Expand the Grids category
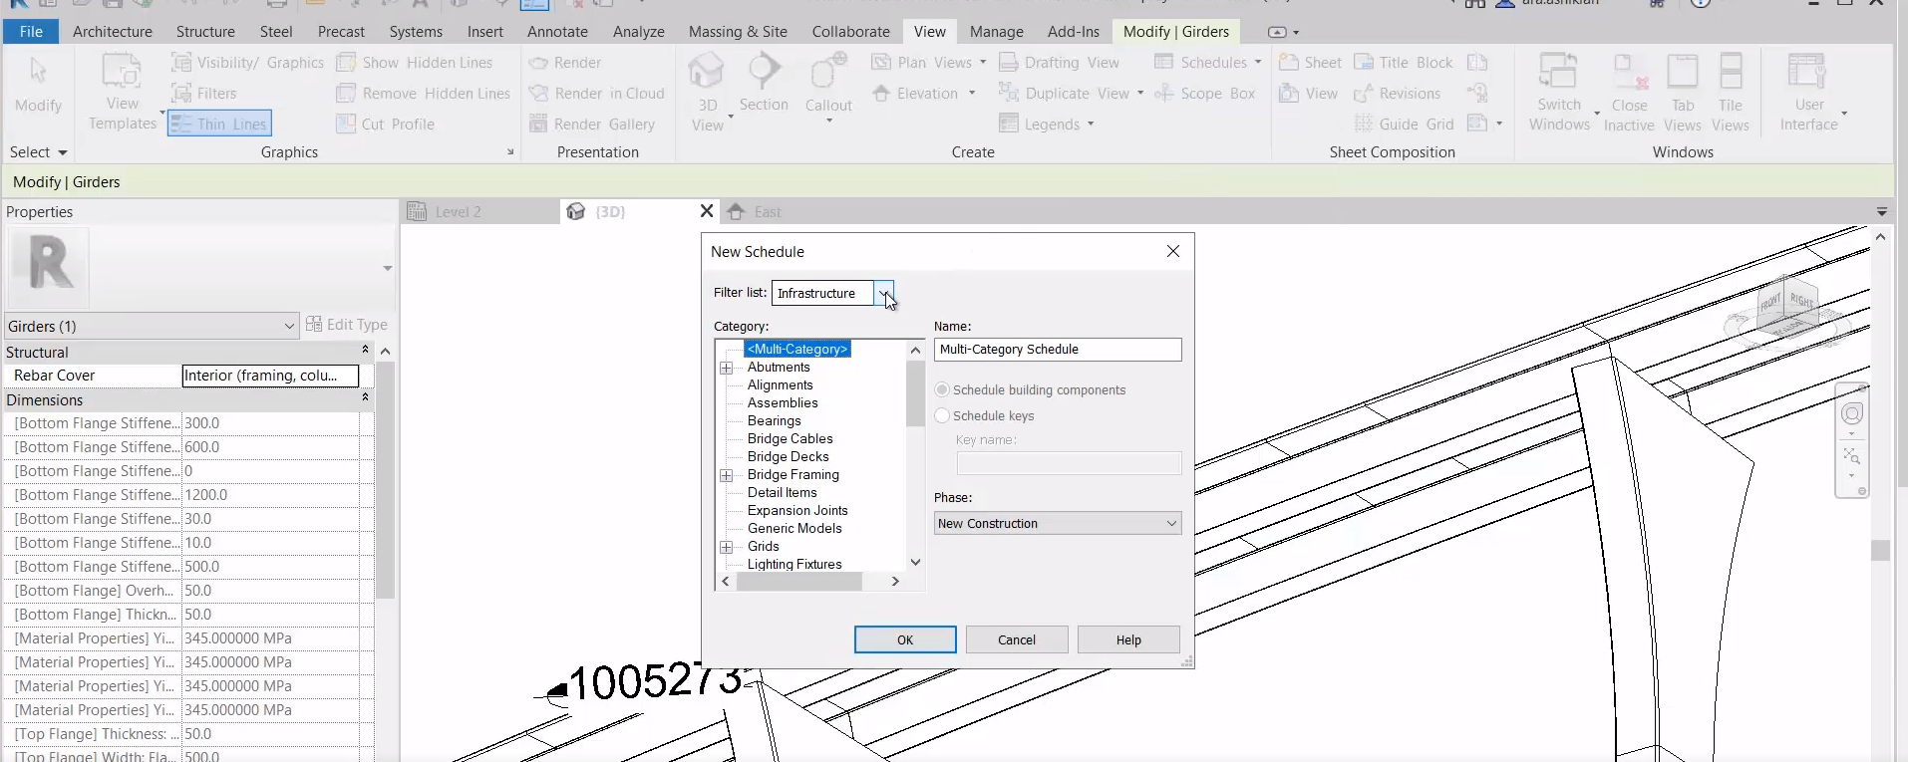Screen dimensions: 1908x762 tap(727, 547)
